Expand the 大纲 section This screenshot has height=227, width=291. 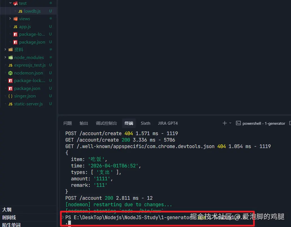click(x=7, y=210)
